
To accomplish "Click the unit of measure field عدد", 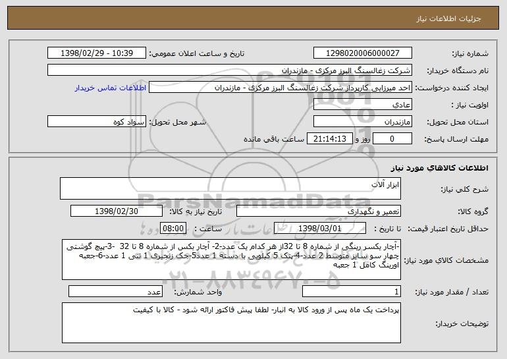I will [x=115, y=291].
